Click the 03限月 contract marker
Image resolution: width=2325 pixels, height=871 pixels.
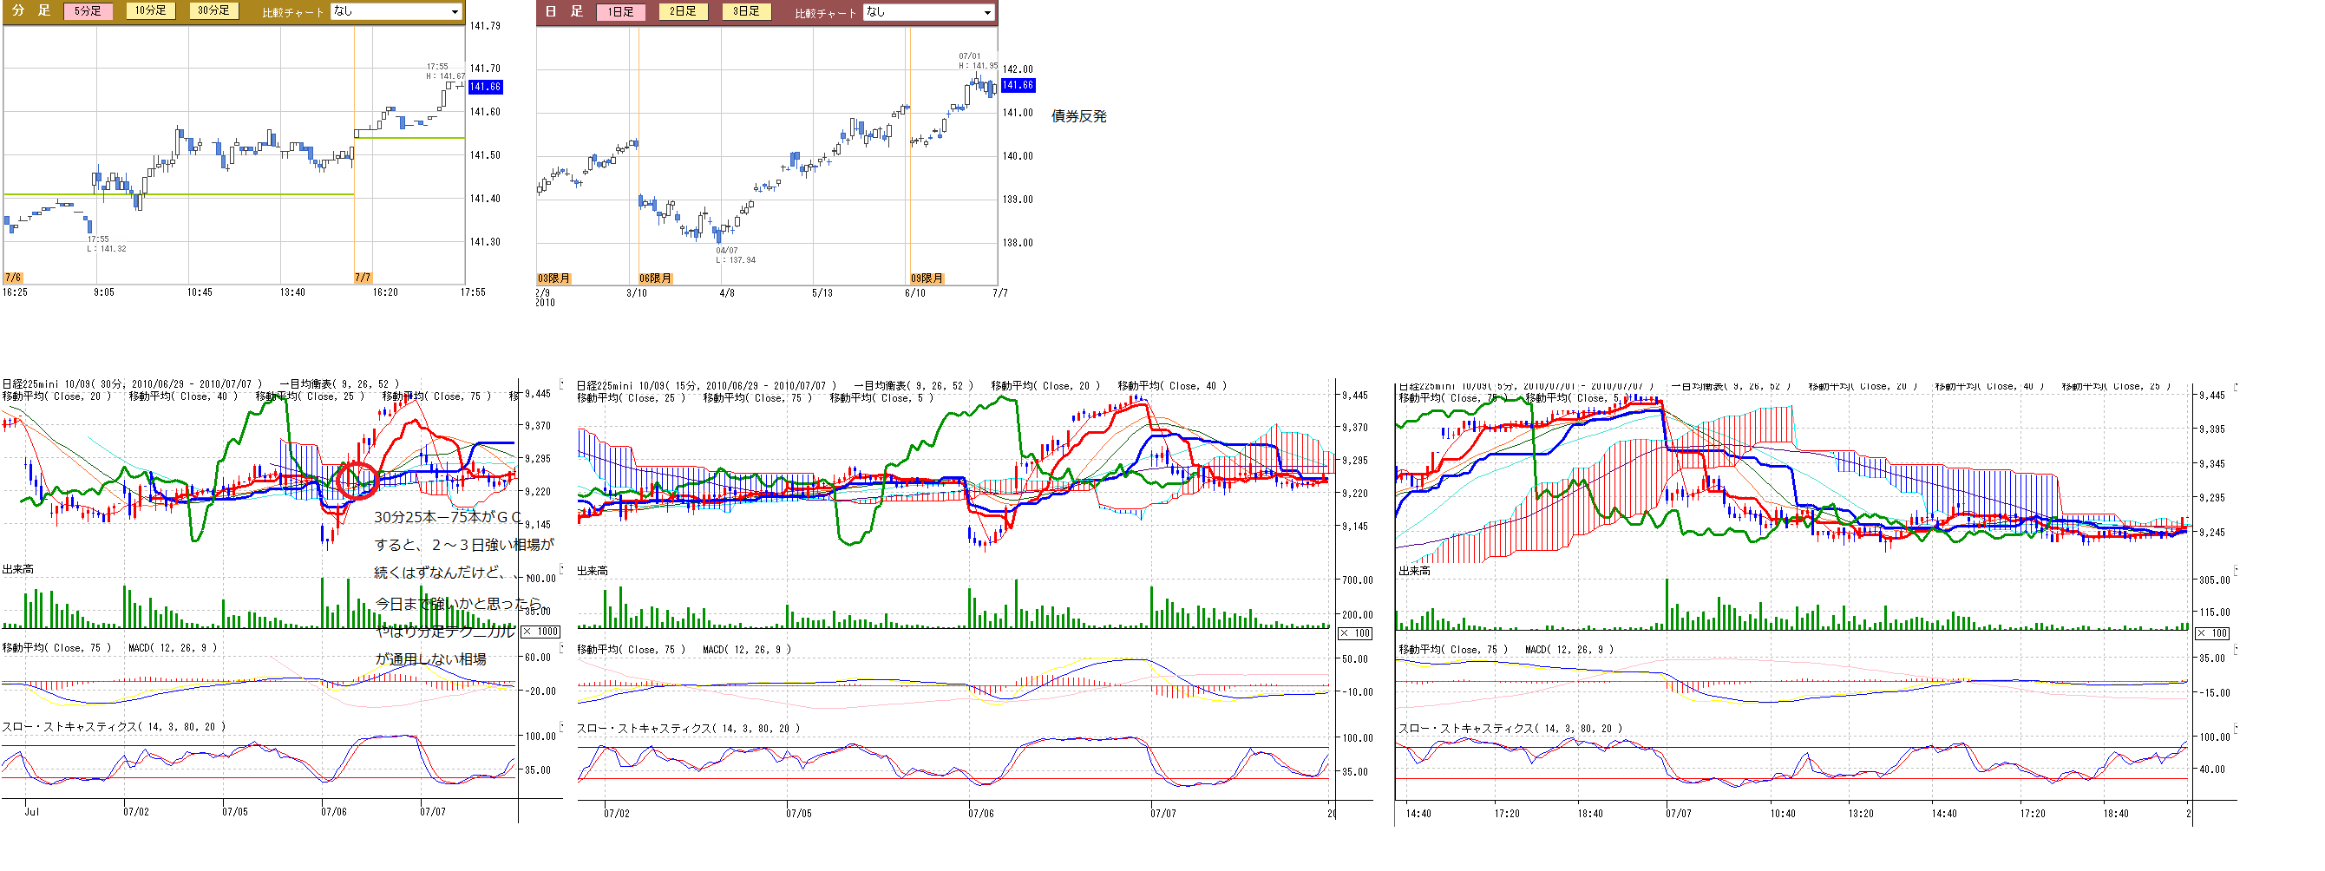click(x=554, y=278)
